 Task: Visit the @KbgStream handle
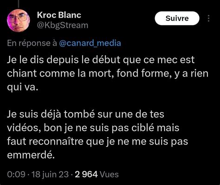click(x=63, y=25)
